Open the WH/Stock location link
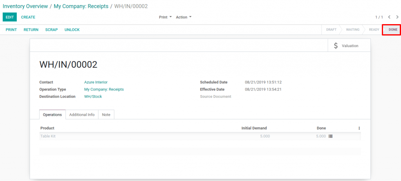 (93, 96)
